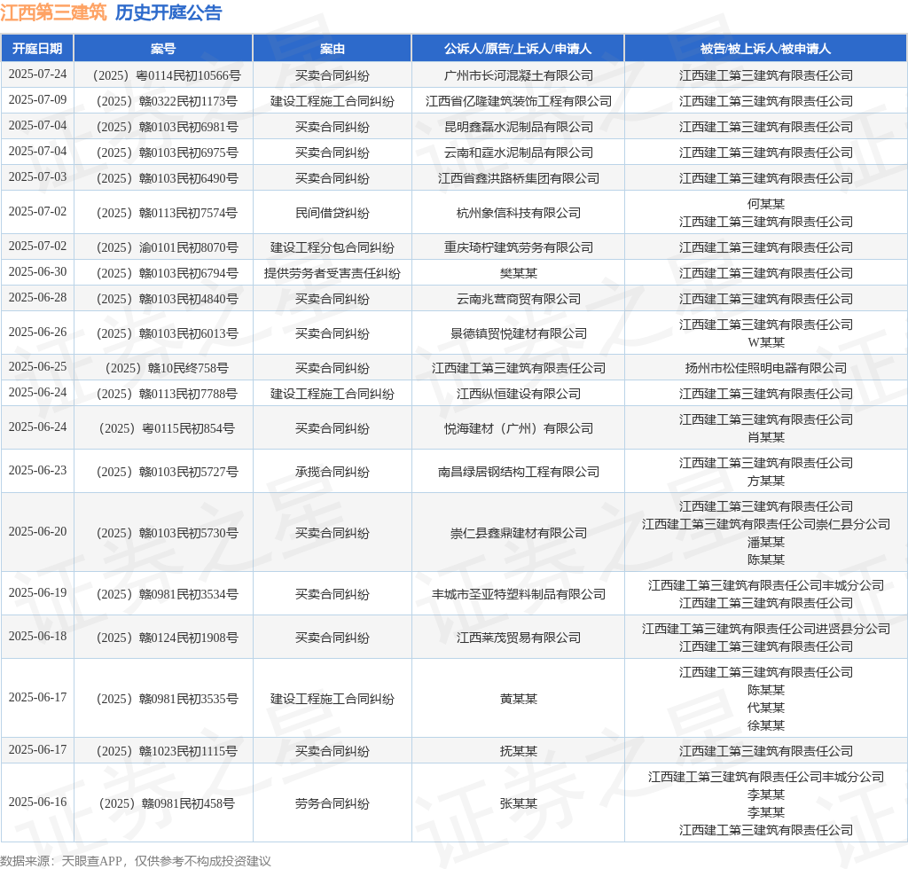Click defendant W某某
The height and width of the screenshot is (869, 908).
[x=765, y=342]
